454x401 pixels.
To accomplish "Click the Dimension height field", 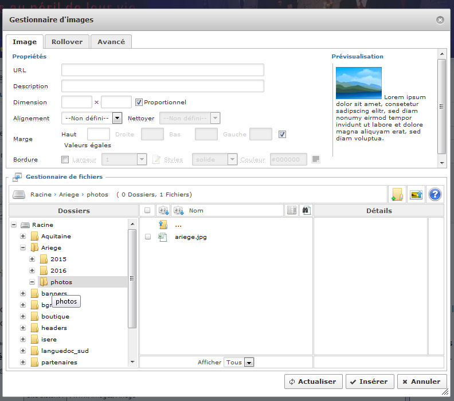I will (116, 102).
